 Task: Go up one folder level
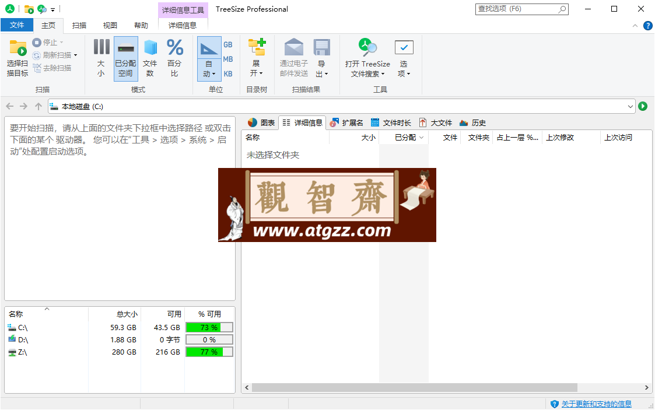click(x=38, y=107)
